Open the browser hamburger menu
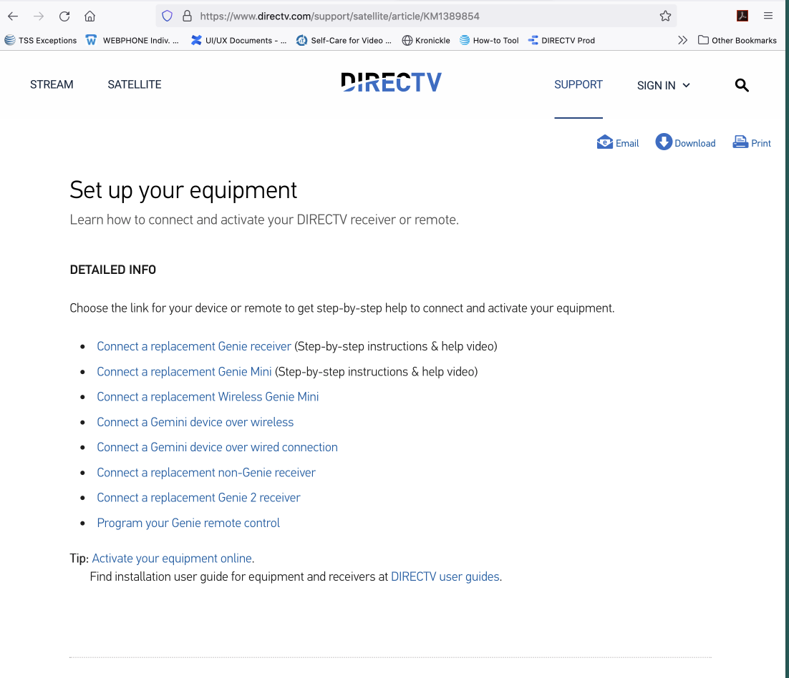Screen dimensions: 789x678 (x=768, y=16)
